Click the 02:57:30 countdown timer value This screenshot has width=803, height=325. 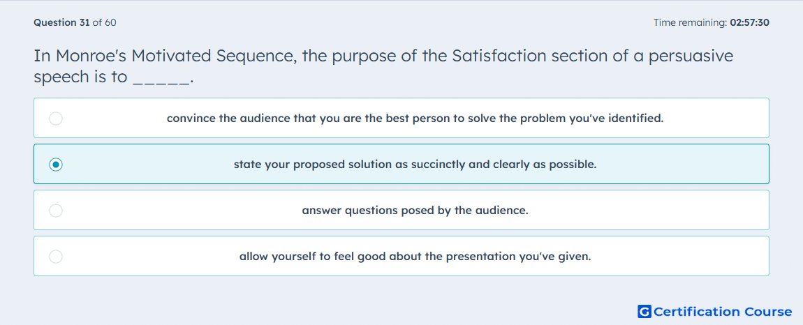pyautogui.click(x=749, y=22)
